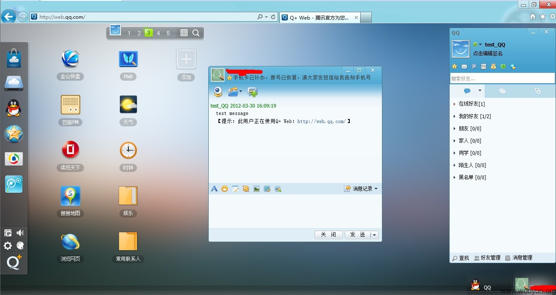Viewport: 556px width, 295px height.
Task: Switch to desktop page 4
Action: [x=159, y=33]
